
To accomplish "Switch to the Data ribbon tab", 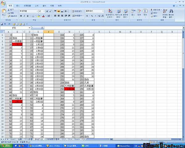I will coord(44,6).
